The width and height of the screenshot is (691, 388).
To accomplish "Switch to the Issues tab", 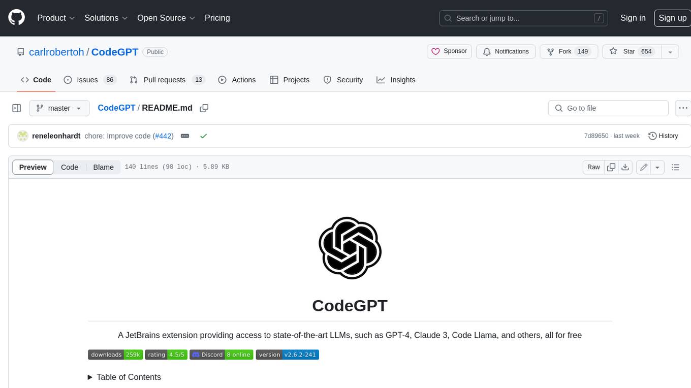I will point(90,80).
